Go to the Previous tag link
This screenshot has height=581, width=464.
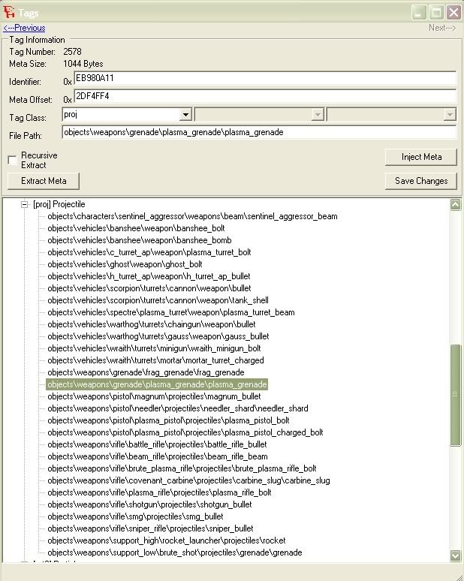click(x=24, y=28)
